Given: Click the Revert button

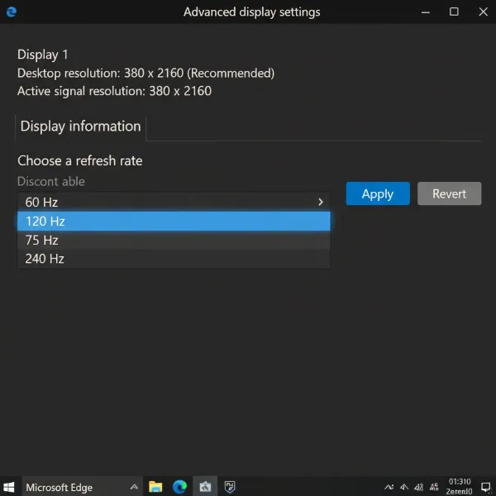Looking at the screenshot, I should (x=449, y=193).
